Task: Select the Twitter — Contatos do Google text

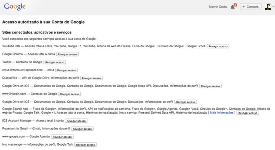Action: (22, 62)
